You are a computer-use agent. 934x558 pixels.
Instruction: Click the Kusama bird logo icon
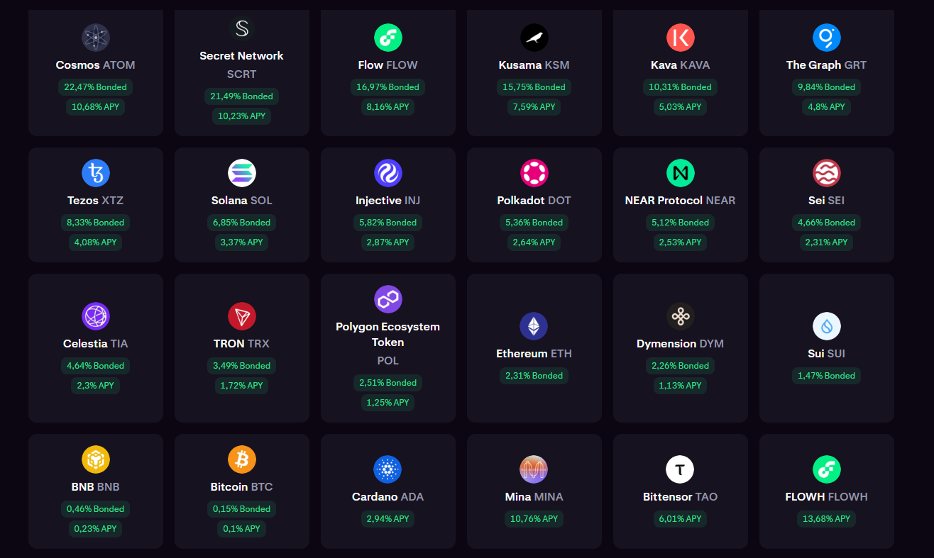pyautogui.click(x=534, y=38)
